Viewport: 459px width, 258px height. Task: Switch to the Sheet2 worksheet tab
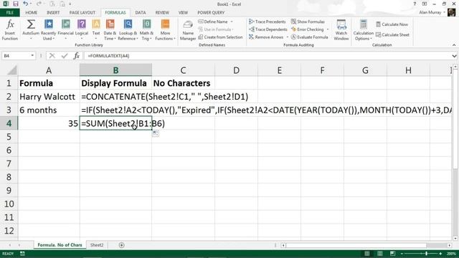tap(97, 245)
